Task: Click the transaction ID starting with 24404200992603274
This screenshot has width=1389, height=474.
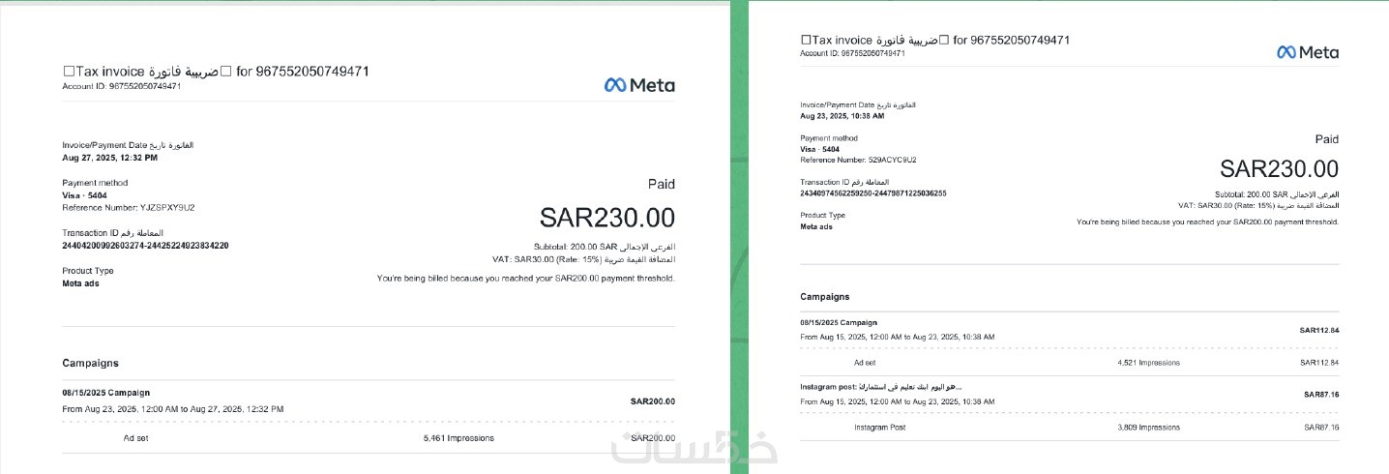Action: pos(145,246)
